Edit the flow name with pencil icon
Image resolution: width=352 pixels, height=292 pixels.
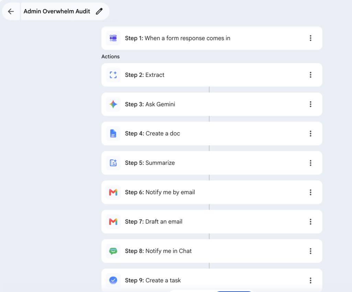click(99, 11)
